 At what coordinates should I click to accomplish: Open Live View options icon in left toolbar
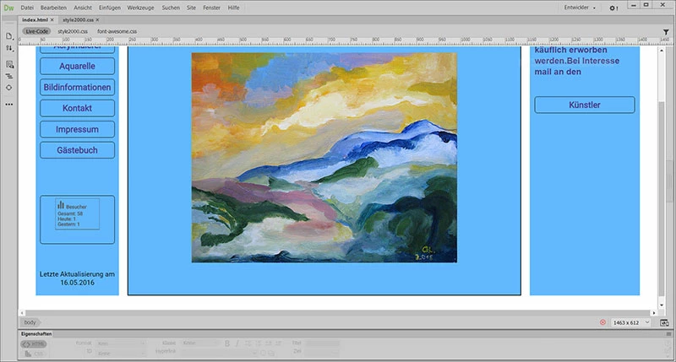9,65
